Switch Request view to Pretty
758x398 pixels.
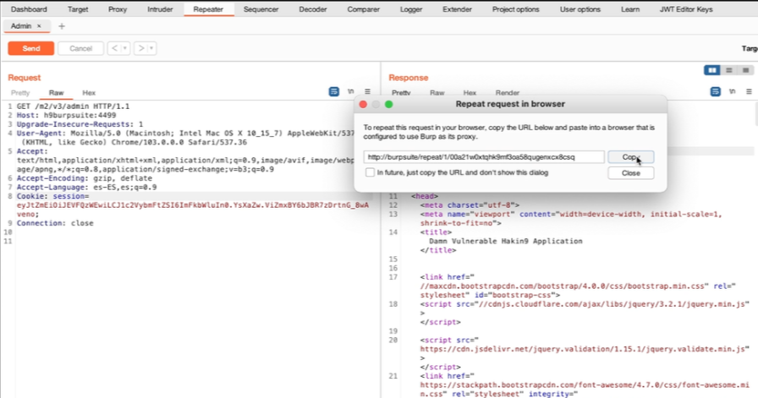tap(20, 93)
